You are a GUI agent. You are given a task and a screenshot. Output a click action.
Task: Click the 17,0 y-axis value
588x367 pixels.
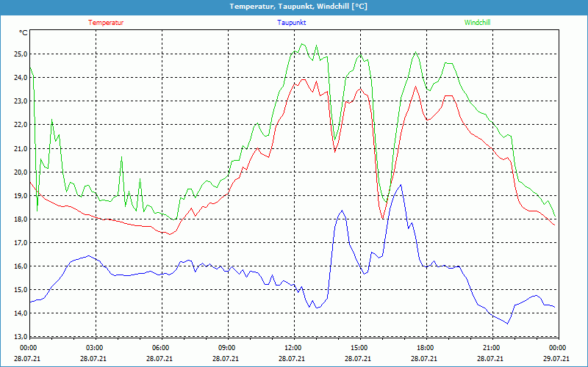coord(21,243)
